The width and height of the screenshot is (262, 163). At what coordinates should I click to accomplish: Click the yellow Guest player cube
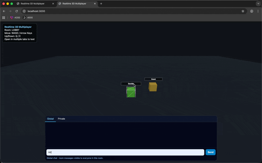click(153, 87)
